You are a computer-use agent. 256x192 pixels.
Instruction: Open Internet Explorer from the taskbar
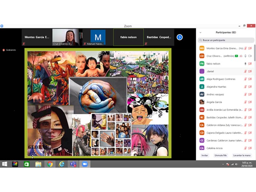61,164
